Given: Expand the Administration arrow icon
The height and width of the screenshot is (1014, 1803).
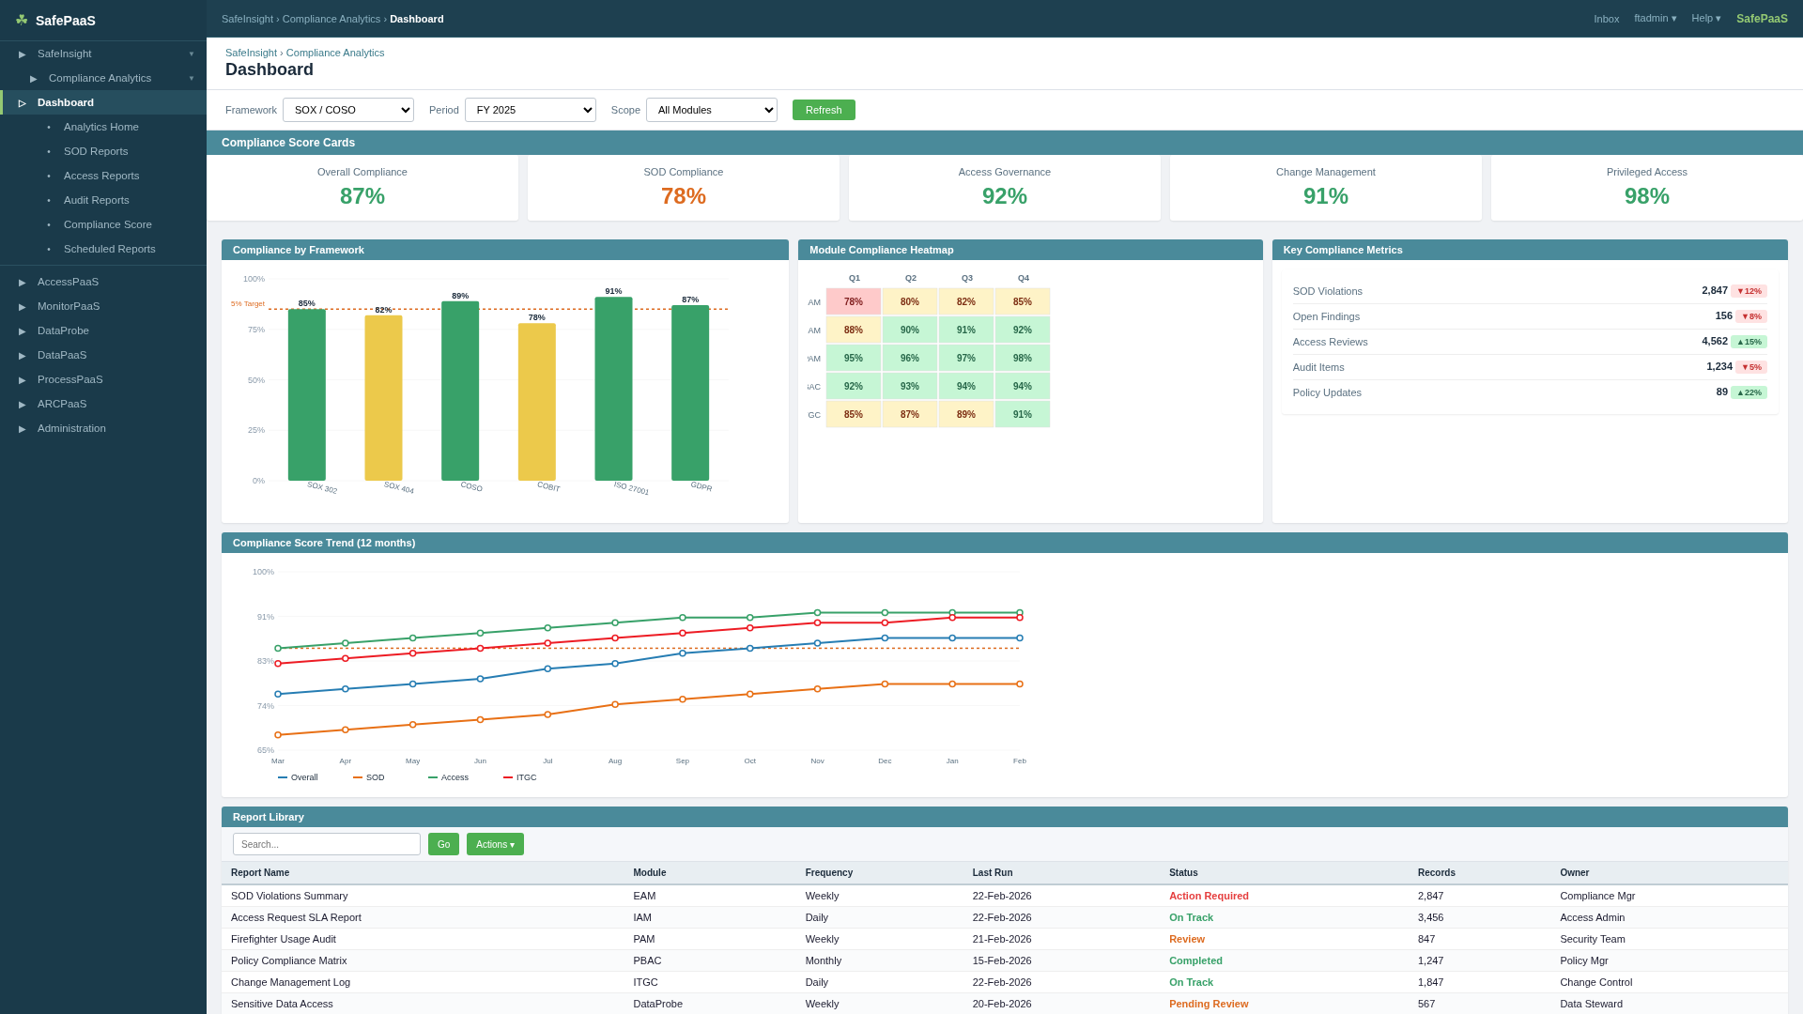Looking at the screenshot, I should [23, 429].
